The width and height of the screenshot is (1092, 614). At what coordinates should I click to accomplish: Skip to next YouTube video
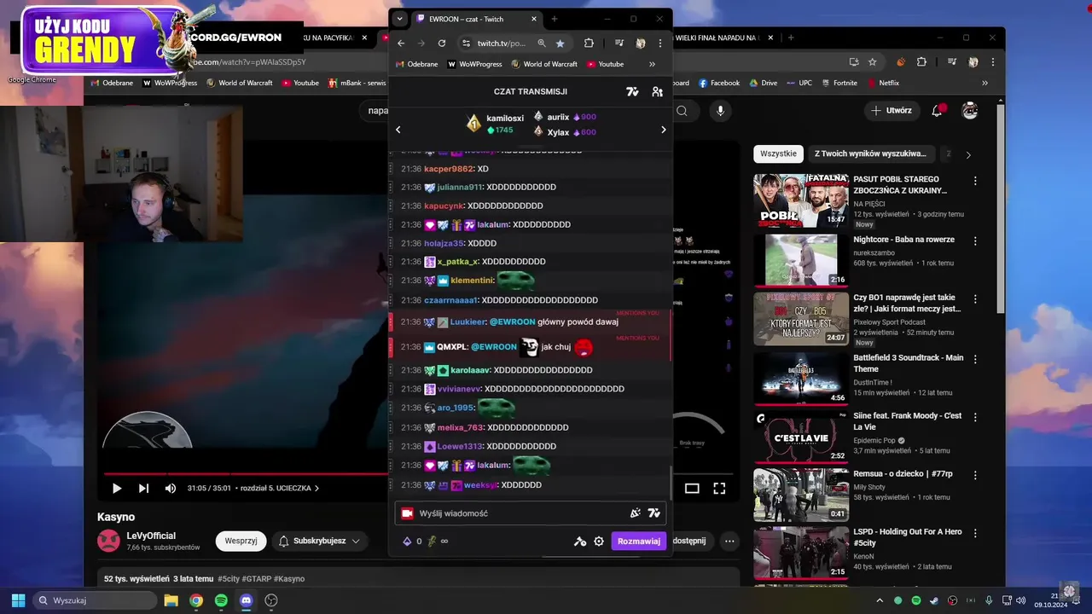(143, 489)
